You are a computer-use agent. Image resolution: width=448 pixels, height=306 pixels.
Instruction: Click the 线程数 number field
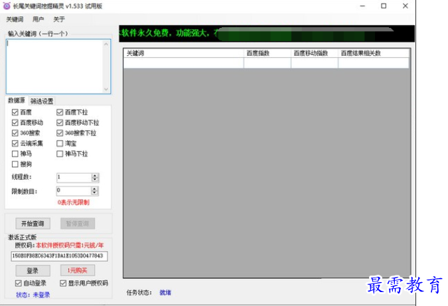[74, 177]
